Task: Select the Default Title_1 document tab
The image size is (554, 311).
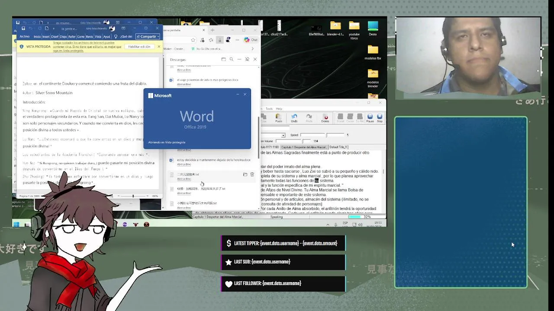Action: coord(338,147)
